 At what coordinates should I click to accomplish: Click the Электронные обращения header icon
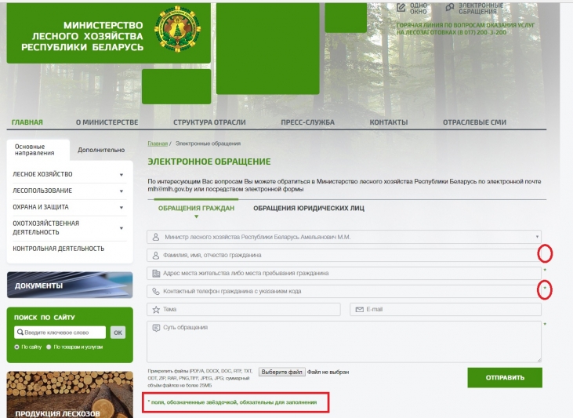coord(450,7)
